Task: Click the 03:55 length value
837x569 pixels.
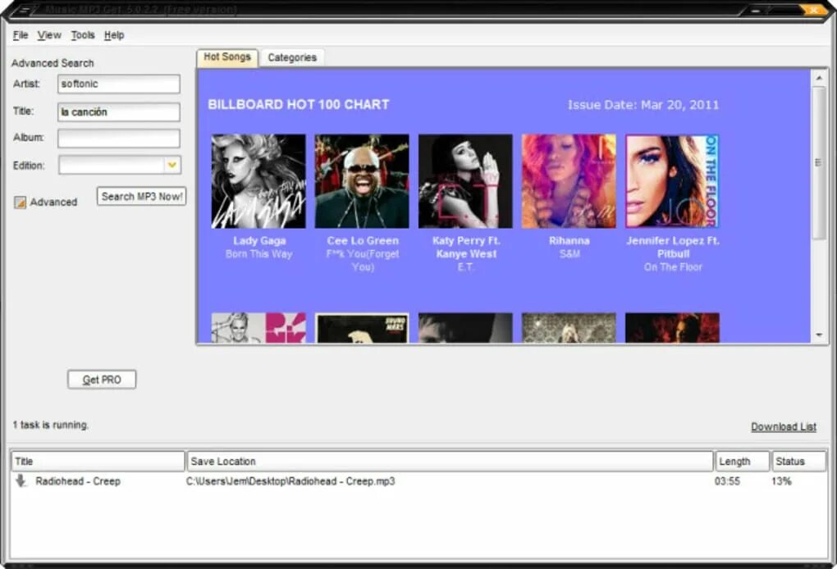Action: point(727,481)
